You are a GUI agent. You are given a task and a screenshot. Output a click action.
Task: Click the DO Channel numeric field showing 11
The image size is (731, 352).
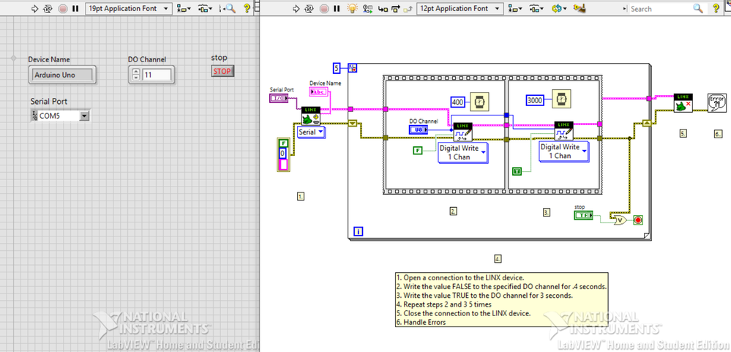click(x=157, y=75)
